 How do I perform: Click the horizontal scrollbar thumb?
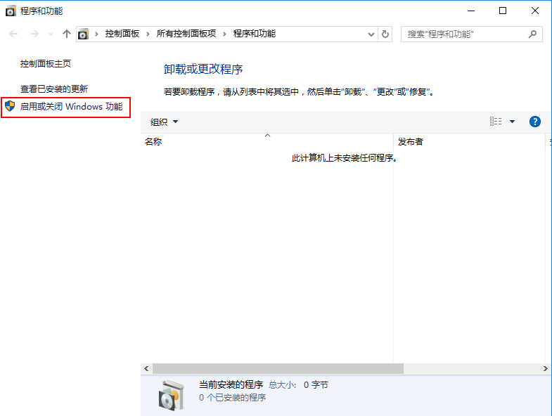(278, 368)
